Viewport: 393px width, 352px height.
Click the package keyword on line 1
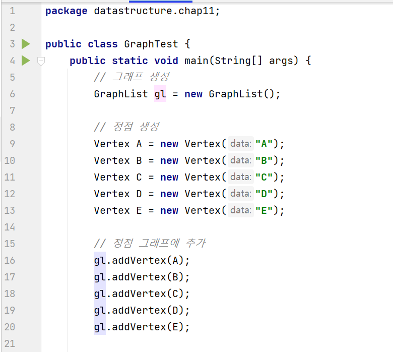(x=67, y=11)
